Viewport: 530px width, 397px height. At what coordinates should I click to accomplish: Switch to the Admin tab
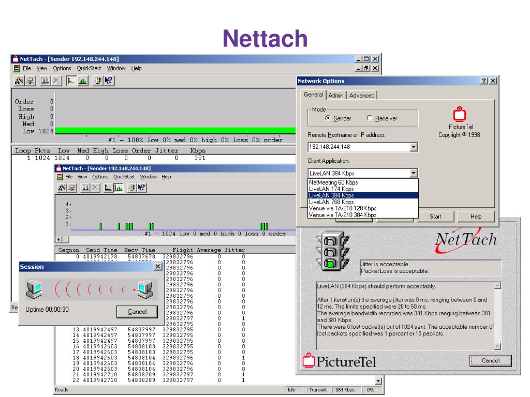point(335,96)
